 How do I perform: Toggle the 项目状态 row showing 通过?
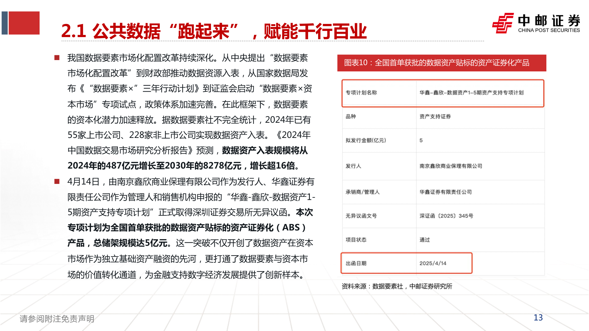coord(442,240)
